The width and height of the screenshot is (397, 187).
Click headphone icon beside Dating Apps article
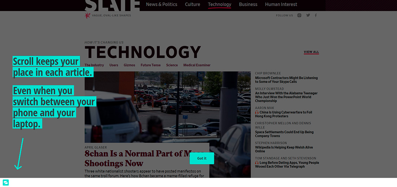coord(257,163)
